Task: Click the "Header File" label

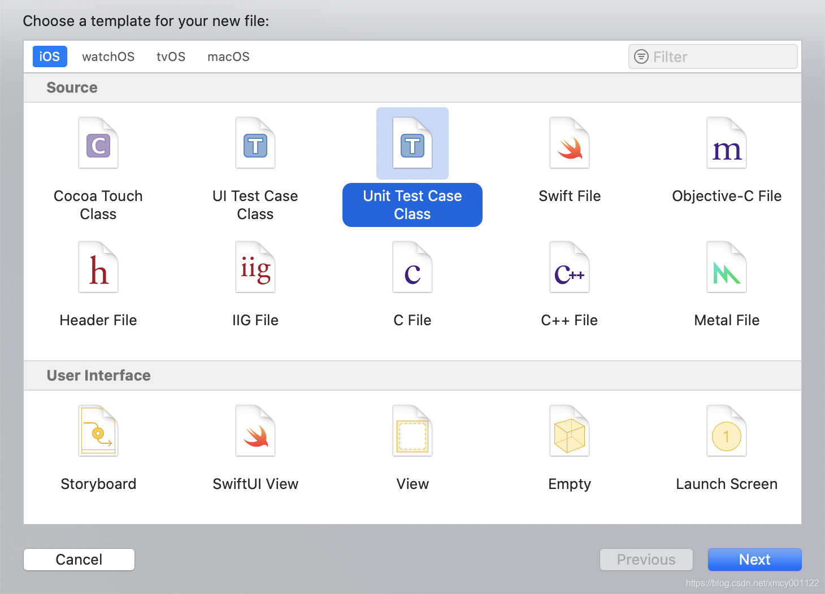Action: pos(98,320)
